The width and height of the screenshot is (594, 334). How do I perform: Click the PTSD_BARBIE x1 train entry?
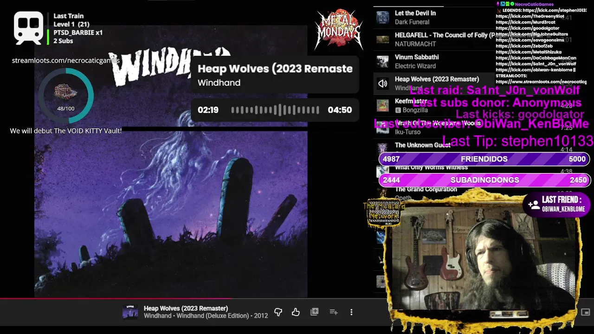point(78,33)
